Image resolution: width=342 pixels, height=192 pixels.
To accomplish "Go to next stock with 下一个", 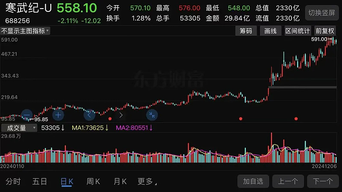I will [x=323, y=181].
